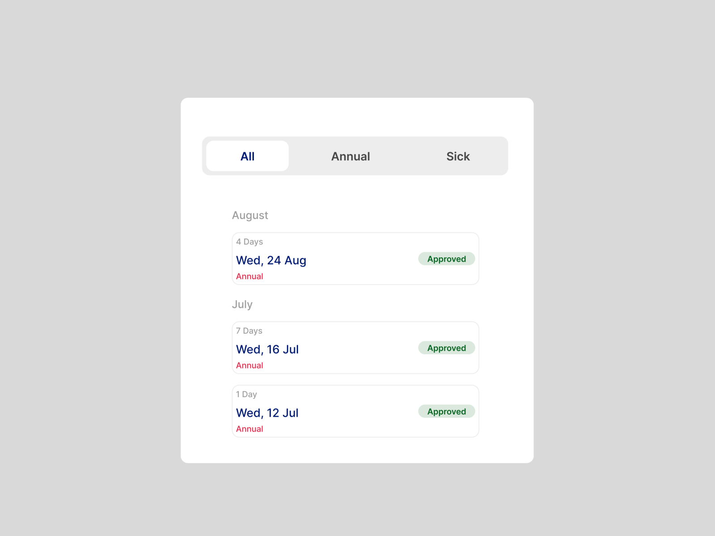
Task: Open the Wed, 12 Jul leave entry
Action: click(355, 411)
